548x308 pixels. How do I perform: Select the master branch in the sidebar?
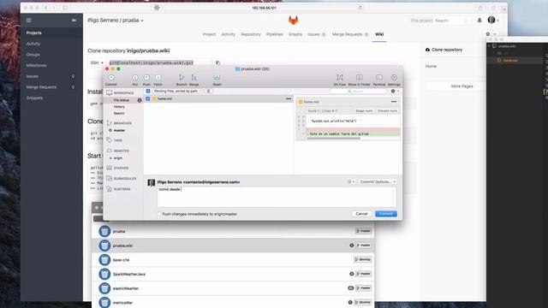coord(119,130)
